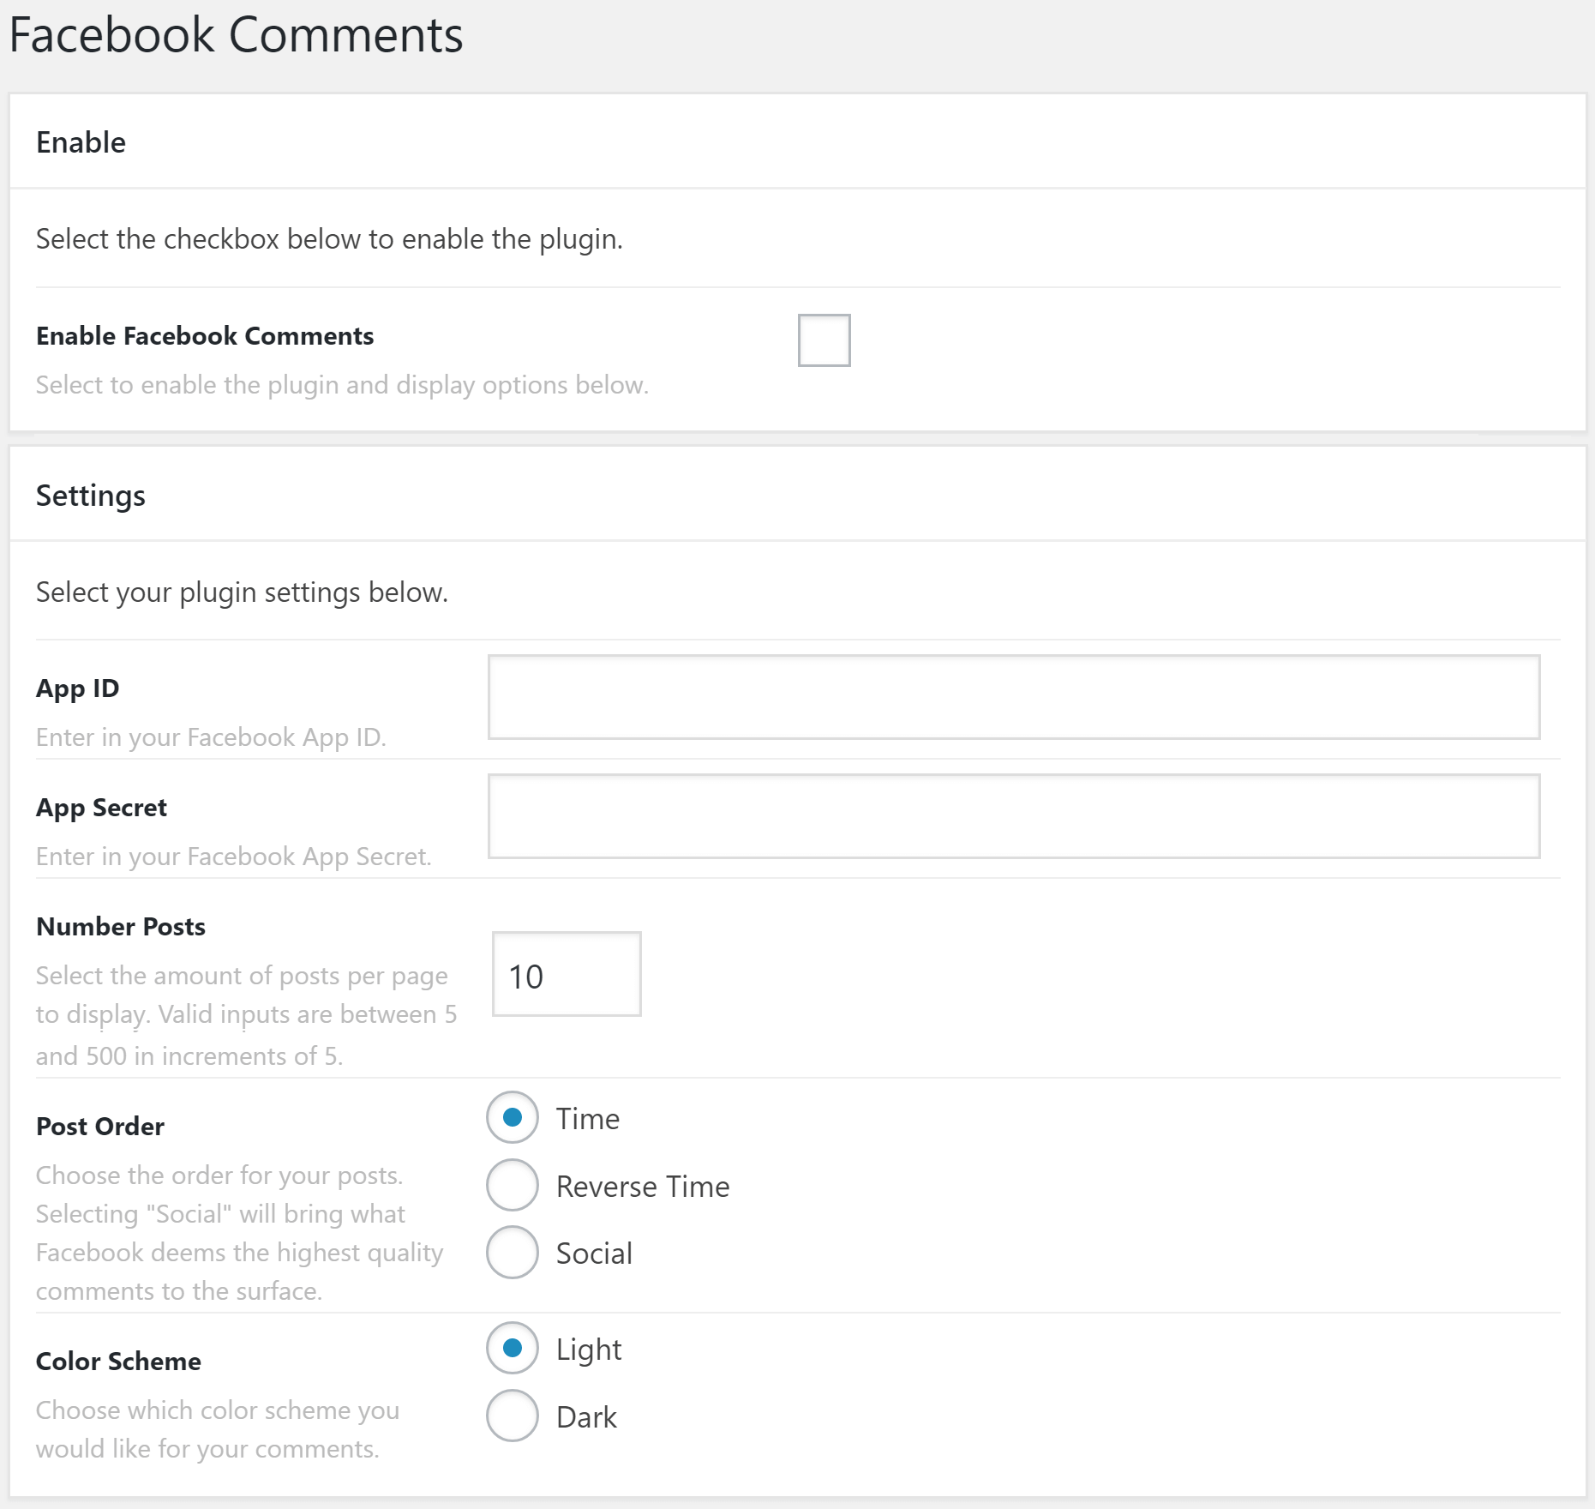Screen dimensions: 1595x1509
Task: Click the Post Order label
Action: pyautogui.click(x=100, y=1126)
